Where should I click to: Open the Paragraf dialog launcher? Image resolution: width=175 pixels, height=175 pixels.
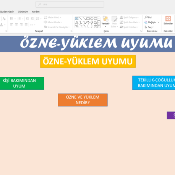tap(71, 31)
